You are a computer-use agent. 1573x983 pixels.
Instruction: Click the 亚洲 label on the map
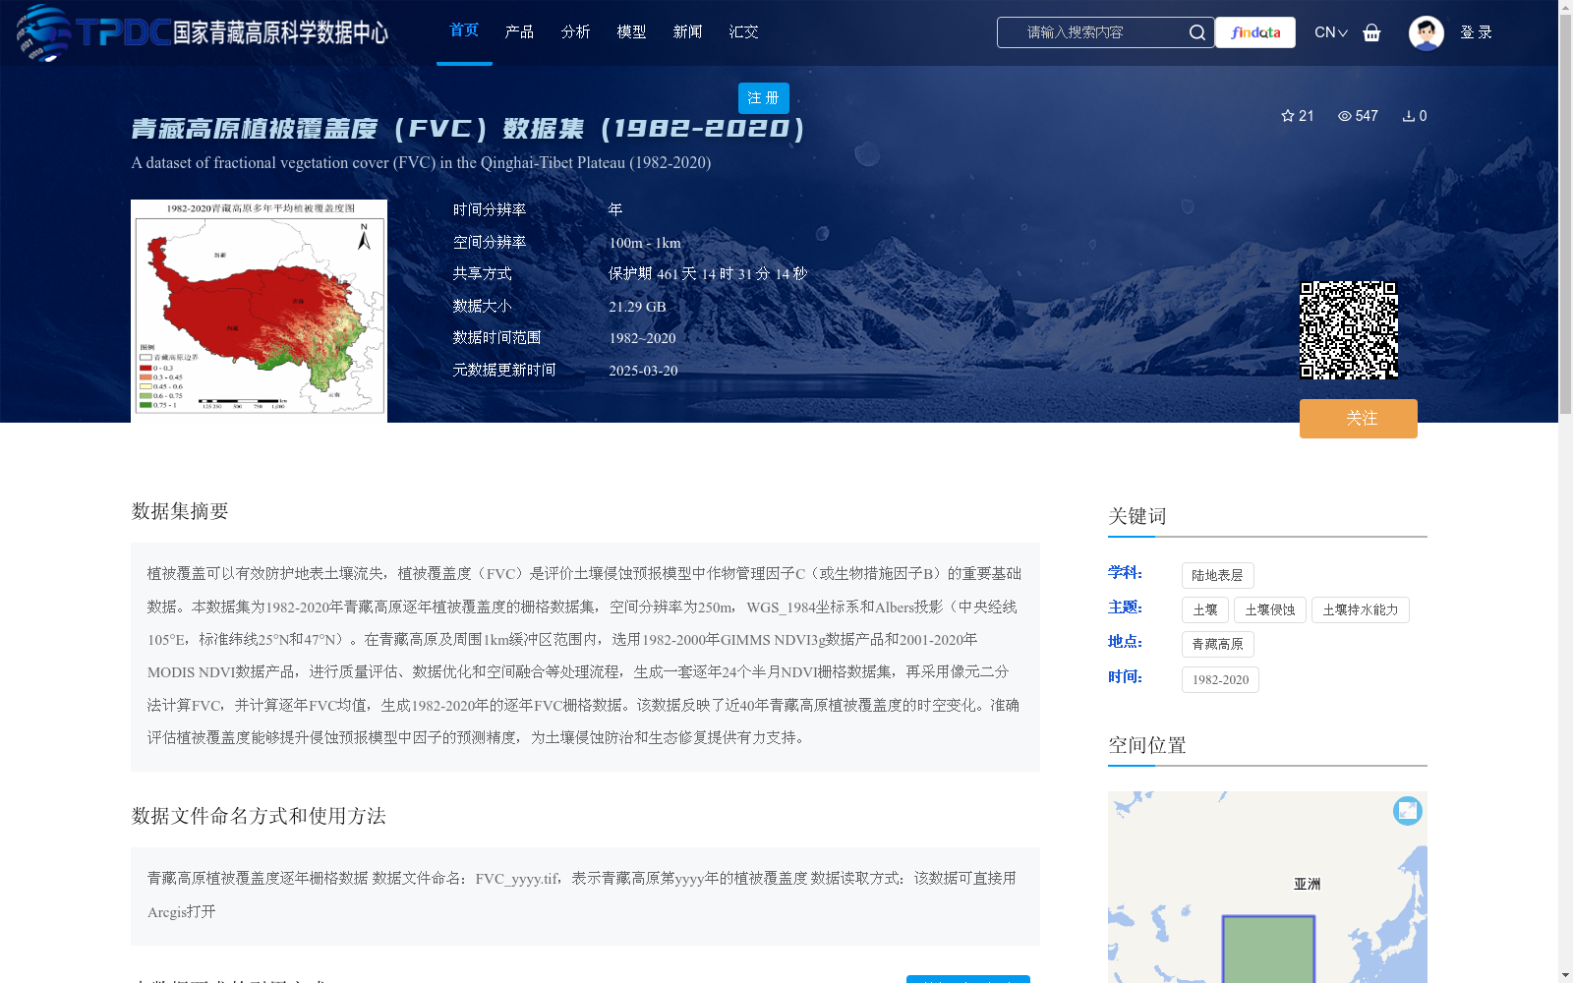(x=1307, y=884)
